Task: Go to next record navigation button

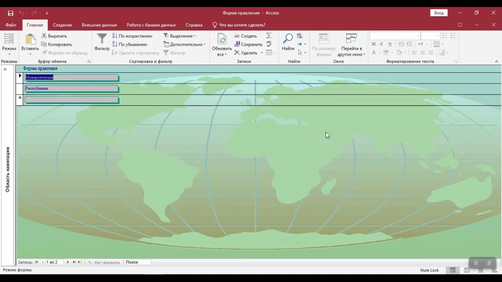Action: coord(67,262)
